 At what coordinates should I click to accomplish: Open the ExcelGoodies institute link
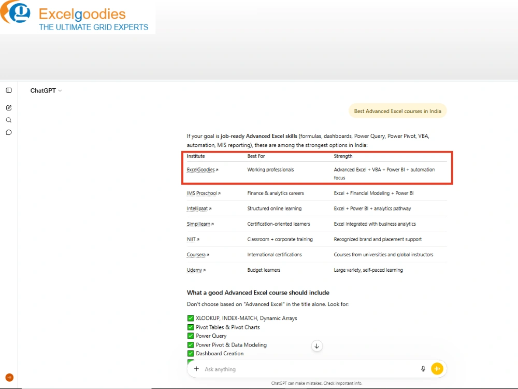(203, 170)
